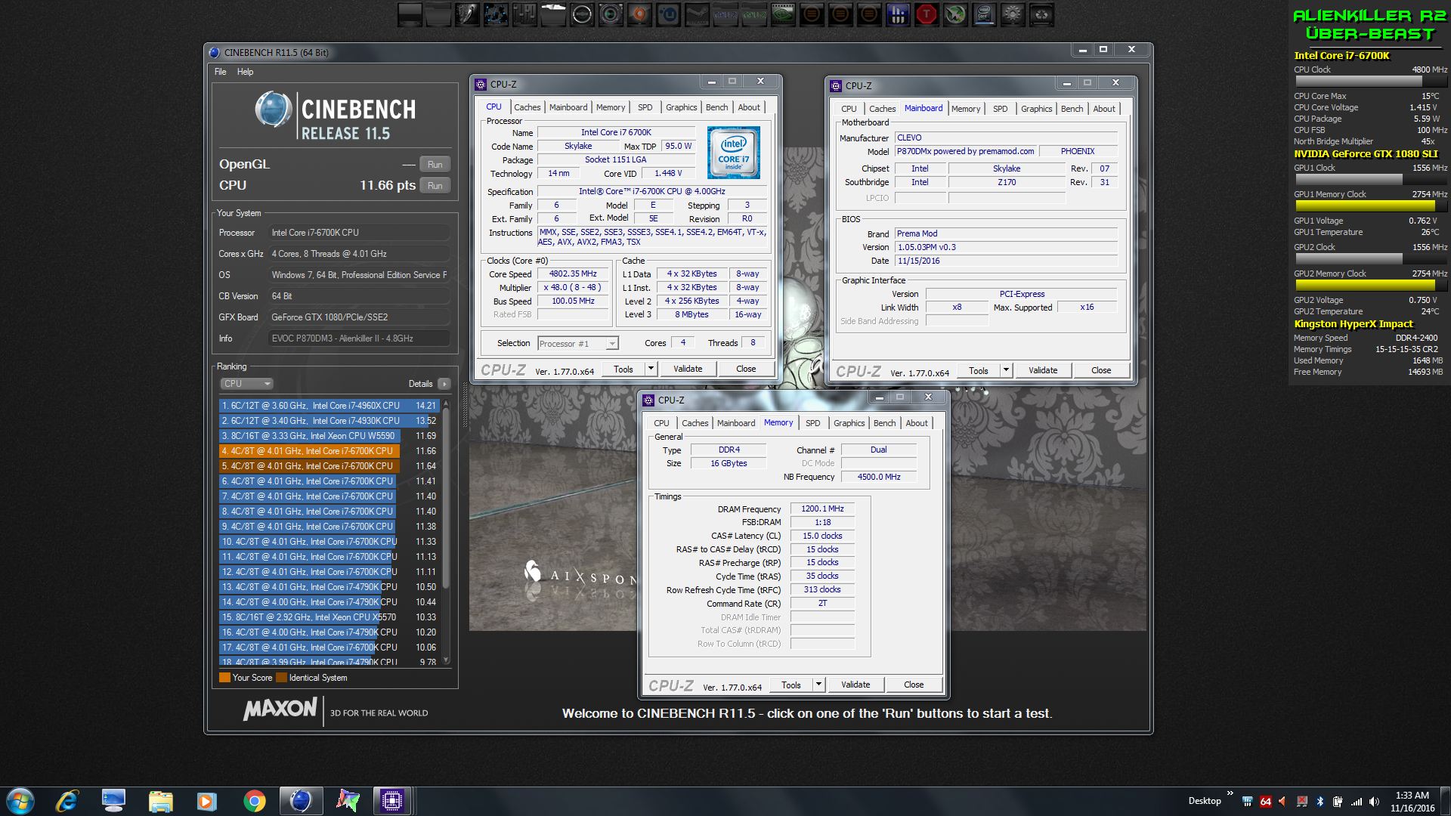Click the red 64 temperature tray icon
The height and width of the screenshot is (816, 1451).
[x=1266, y=802]
